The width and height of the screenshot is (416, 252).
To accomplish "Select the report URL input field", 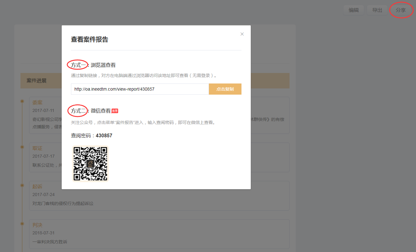I will point(139,89).
